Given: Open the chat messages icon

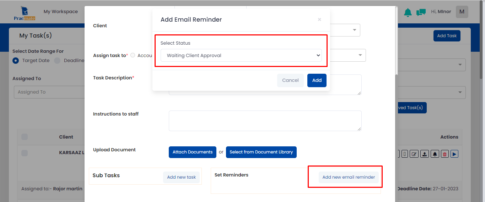Looking at the screenshot, I should click(421, 12).
